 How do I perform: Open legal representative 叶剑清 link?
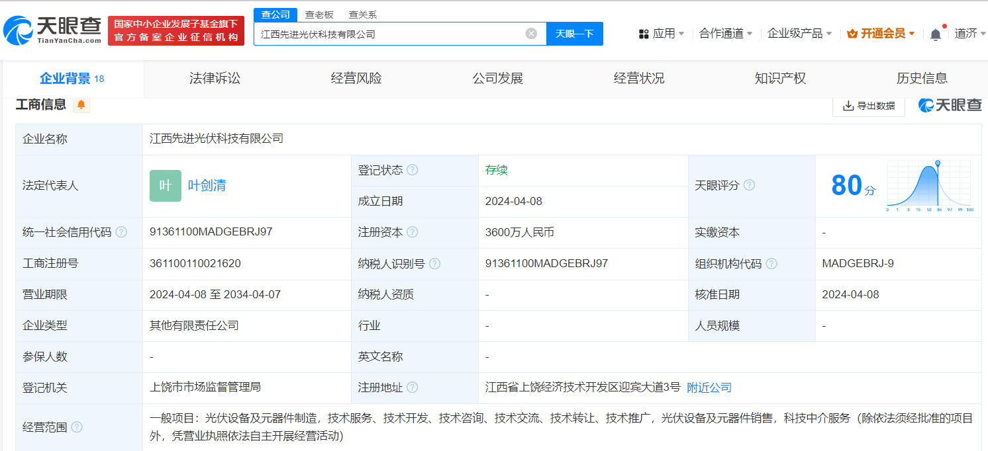[x=207, y=186]
